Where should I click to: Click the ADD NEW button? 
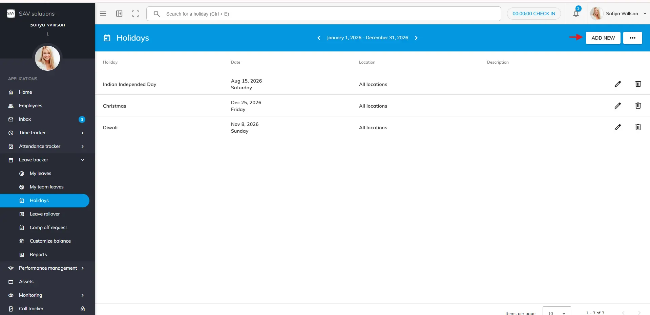[x=603, y=38]
